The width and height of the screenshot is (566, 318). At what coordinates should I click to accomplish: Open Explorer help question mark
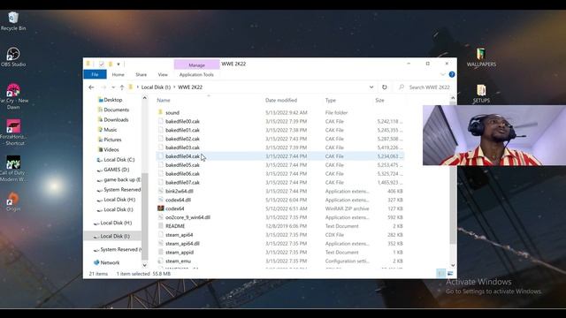coord(452,74)
